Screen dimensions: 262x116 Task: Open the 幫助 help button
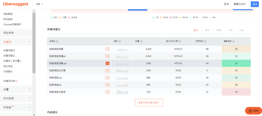coord(254,111)
